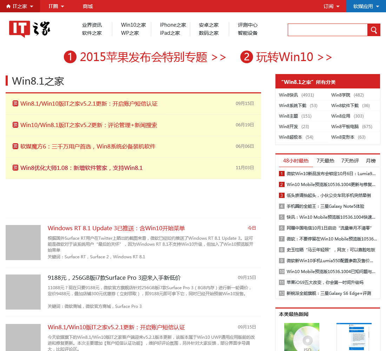This screenshot has width=386, height=351.
Task: Open 微软Win10新品发布会锁定10月6日 hot item
Action: [331, 174]
